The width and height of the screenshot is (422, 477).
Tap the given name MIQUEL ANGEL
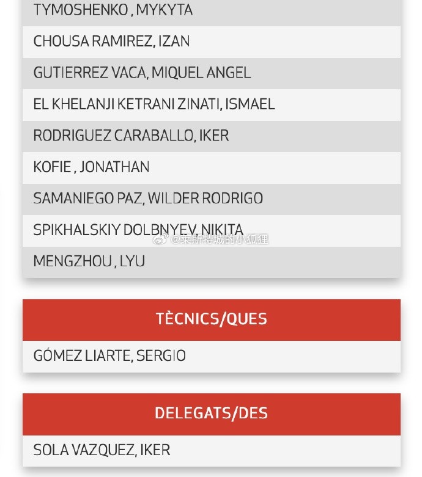point(201,73)
